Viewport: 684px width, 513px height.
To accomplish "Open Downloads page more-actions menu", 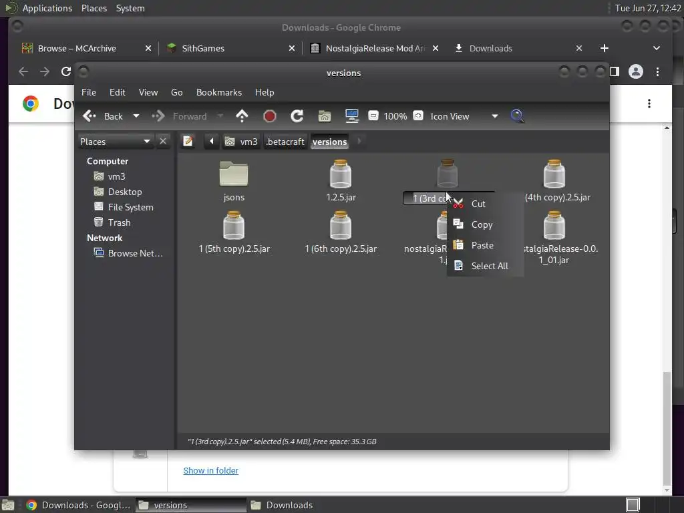I will coord(649,104).
